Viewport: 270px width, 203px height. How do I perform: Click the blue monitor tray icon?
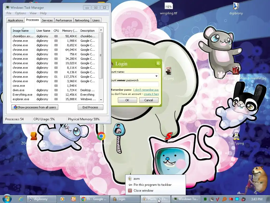[237, 199]
